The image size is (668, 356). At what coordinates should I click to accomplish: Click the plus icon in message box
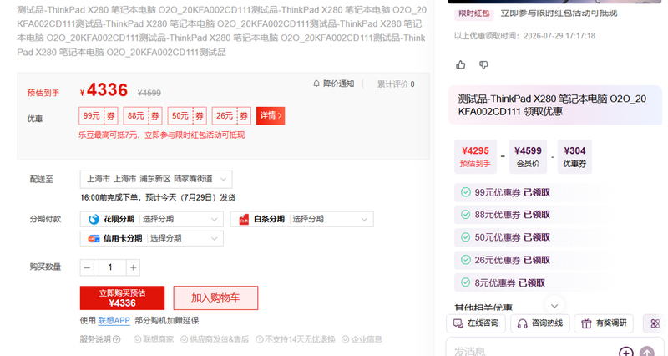(625, 353)
